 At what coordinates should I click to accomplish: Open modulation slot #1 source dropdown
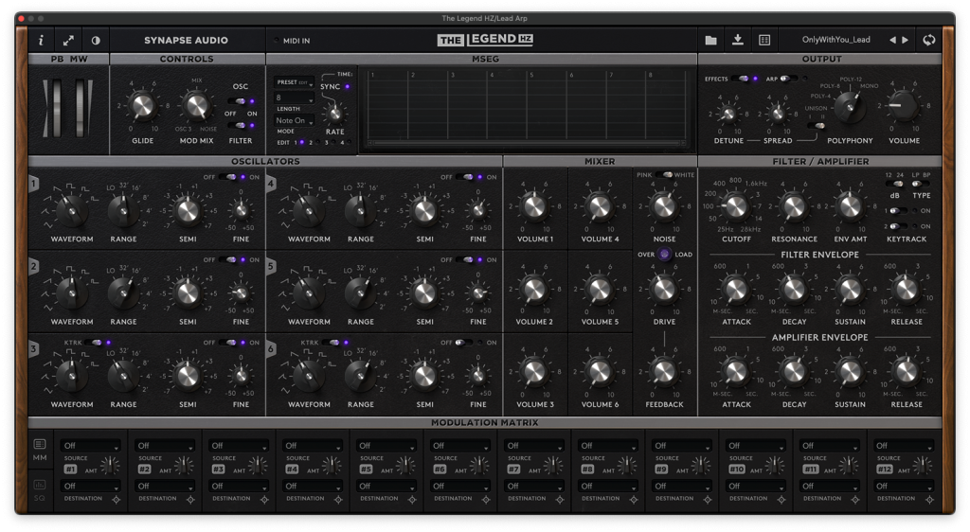click(x=90, y=446)
